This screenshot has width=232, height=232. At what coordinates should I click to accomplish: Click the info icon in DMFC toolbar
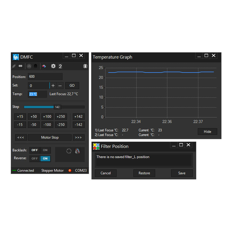(85, 66)
